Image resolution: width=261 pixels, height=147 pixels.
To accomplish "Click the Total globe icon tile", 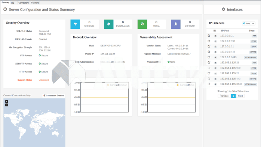I will (x=142, y=24).
